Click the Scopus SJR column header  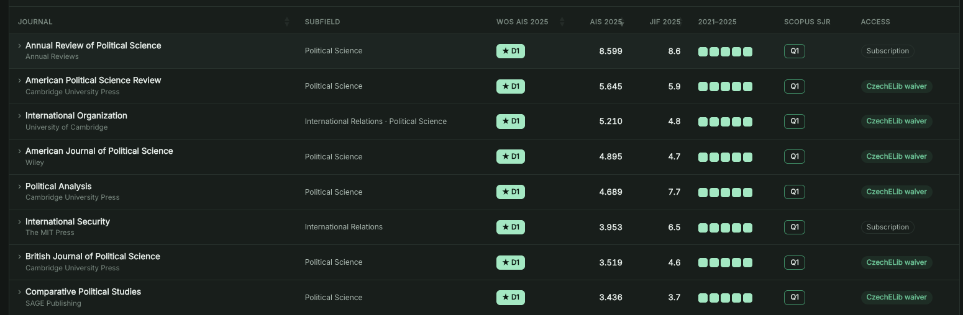coord(807,22)
